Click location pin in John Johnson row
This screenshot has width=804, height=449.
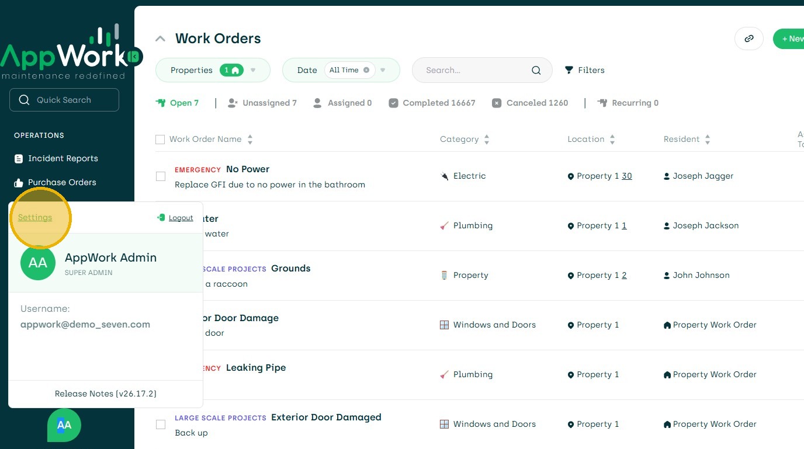tap(571, 276)
